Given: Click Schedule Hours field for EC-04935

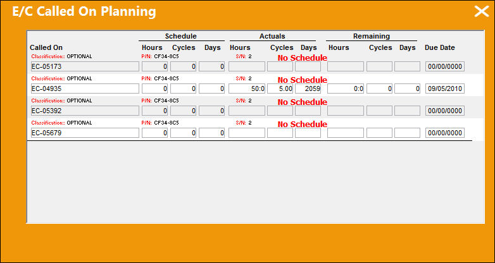Looking at the screenshot, I should tap(154, 89).
